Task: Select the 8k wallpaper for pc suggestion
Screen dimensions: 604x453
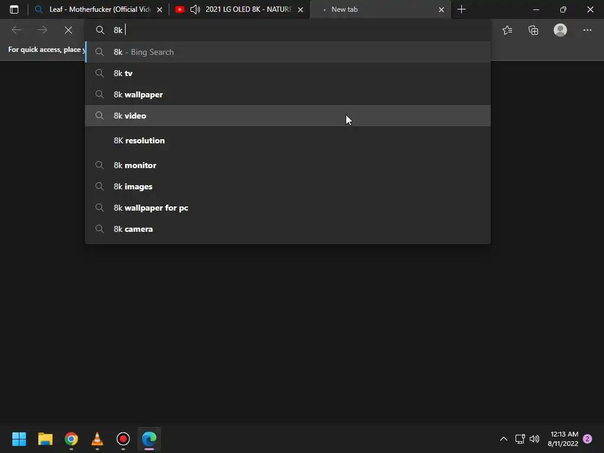Action: coord(288,208)
